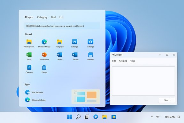
Task: Open the pinned Fictiplorer folder icon
Action: (x=60, y=42)
